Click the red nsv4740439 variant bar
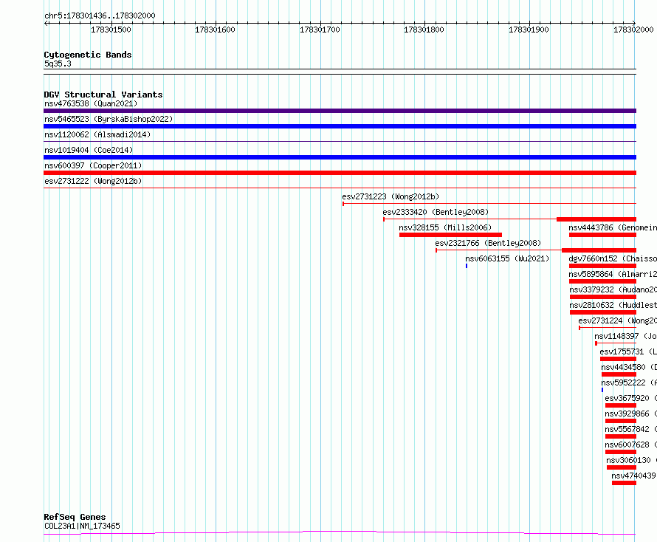 pyautogui.click(x=624, y=483)
